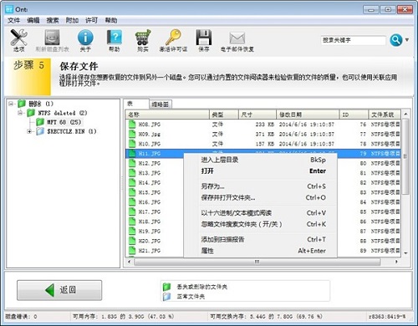
Task: Click the horizontal scrollbar thumb
Action: coord(257,262)
